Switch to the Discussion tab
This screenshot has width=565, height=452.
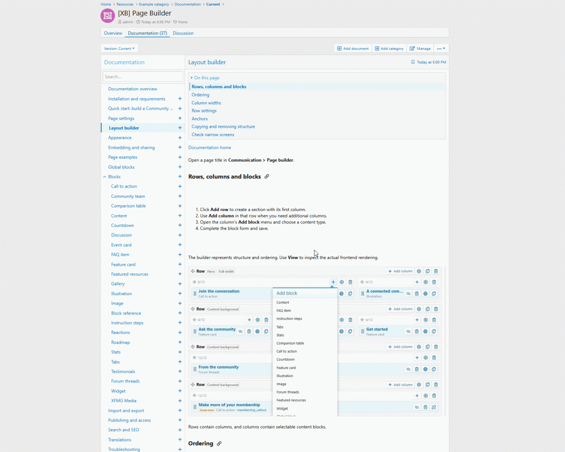tap(183, 33)
